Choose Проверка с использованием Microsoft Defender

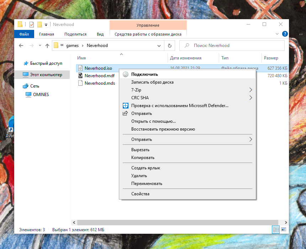coord(188,106)
